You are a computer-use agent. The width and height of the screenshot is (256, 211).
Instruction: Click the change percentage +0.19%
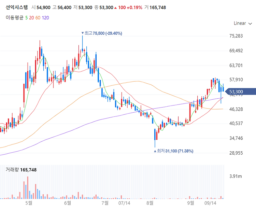(134, 8)
